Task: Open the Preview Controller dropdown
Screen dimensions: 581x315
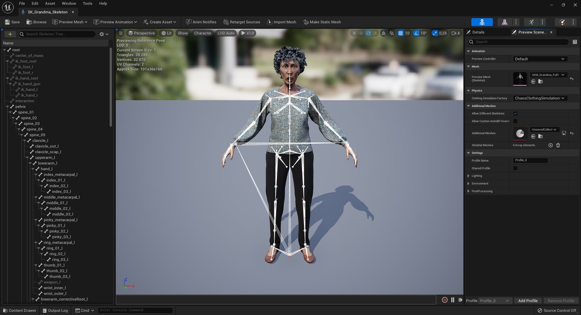Action: [x=539, y=59]
